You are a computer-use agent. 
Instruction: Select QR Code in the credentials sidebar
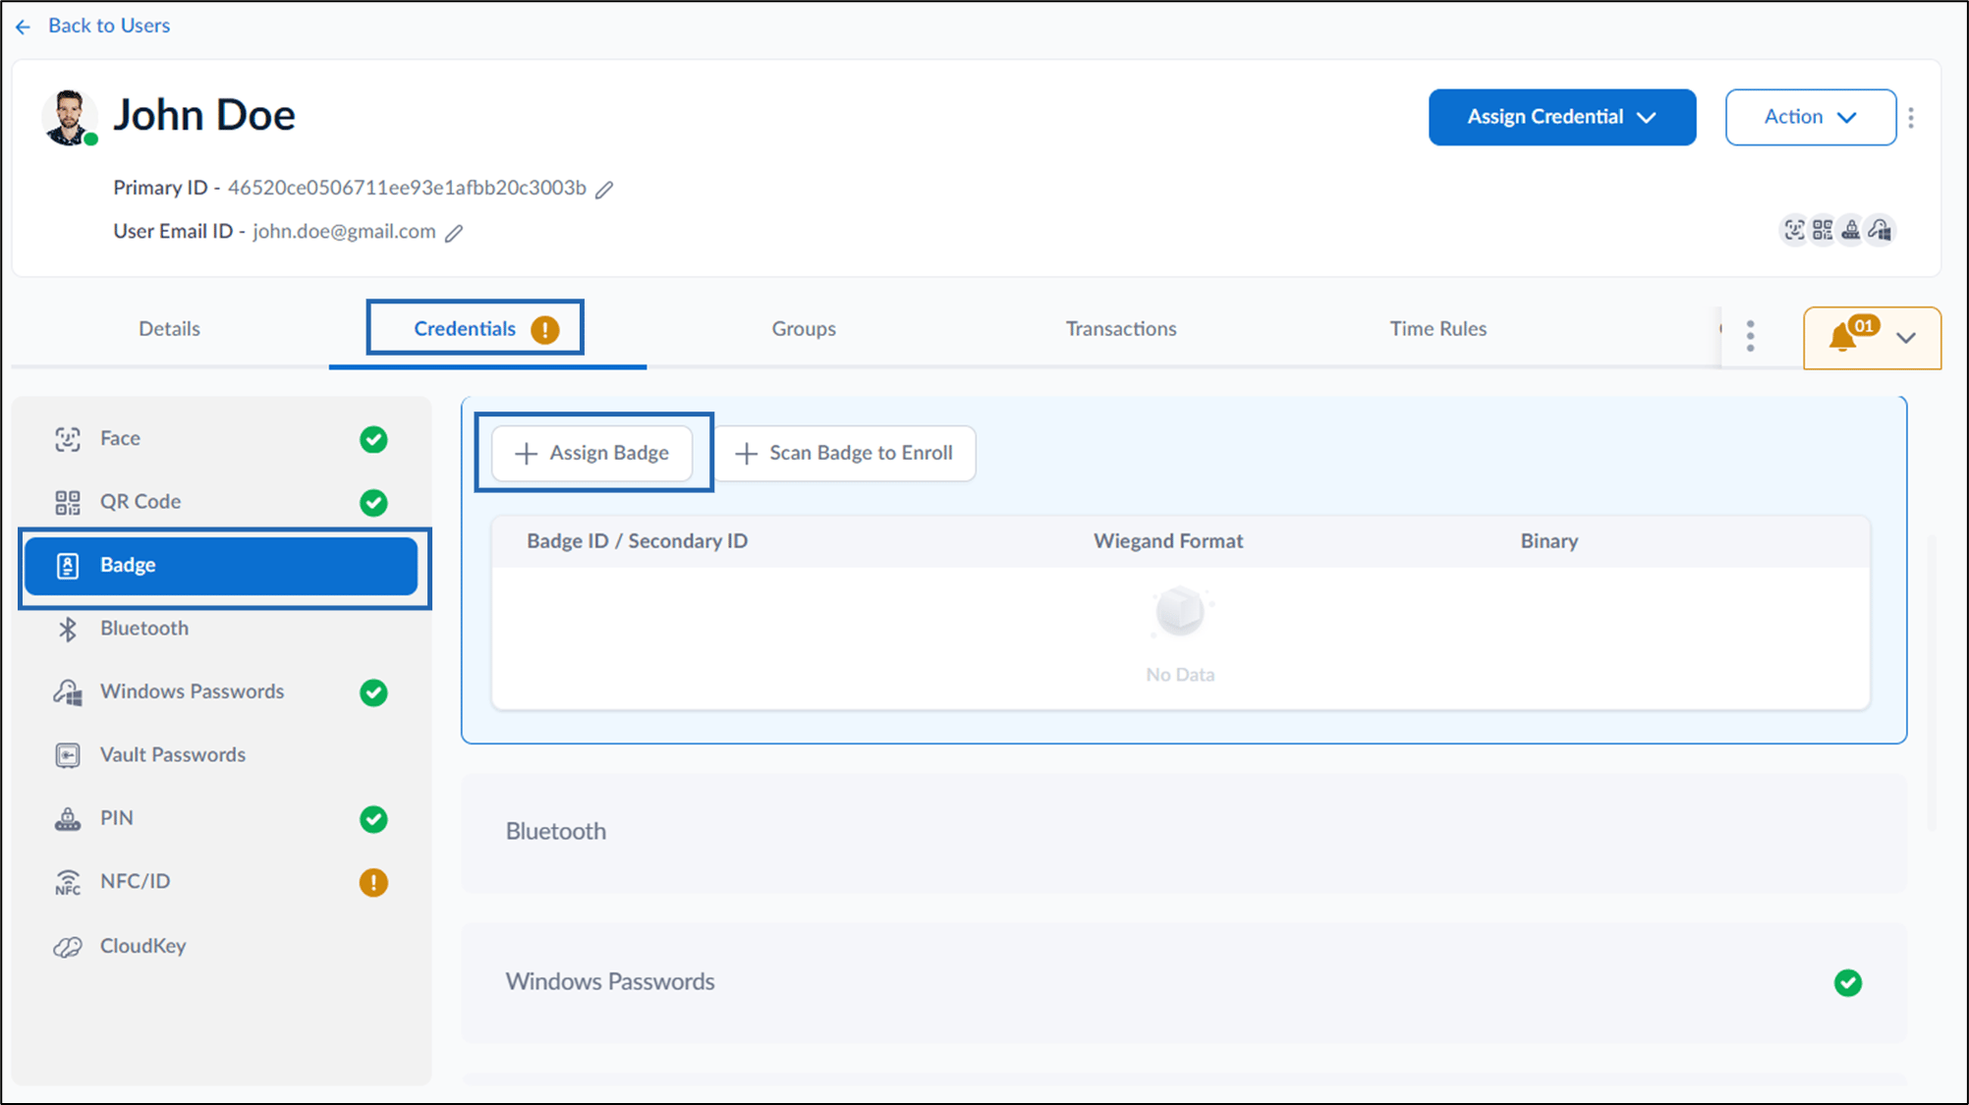point(221,502)
